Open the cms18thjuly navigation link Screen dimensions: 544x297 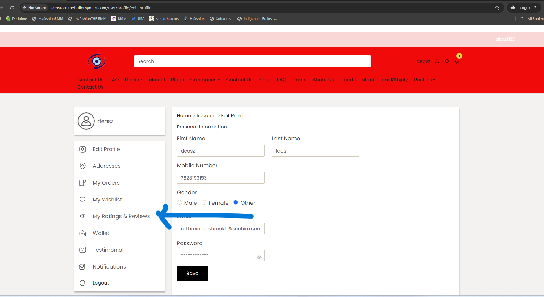394,80
